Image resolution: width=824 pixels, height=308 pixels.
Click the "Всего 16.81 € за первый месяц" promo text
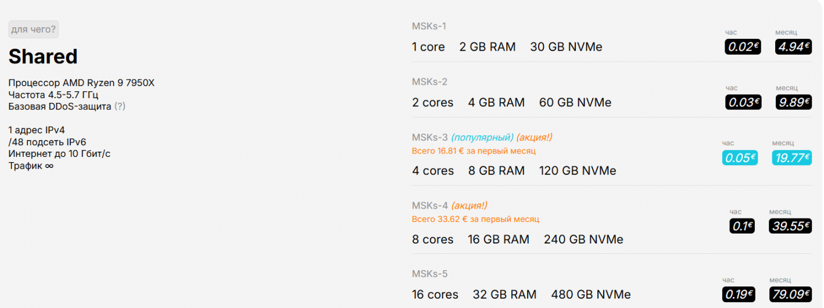[474, 151]
